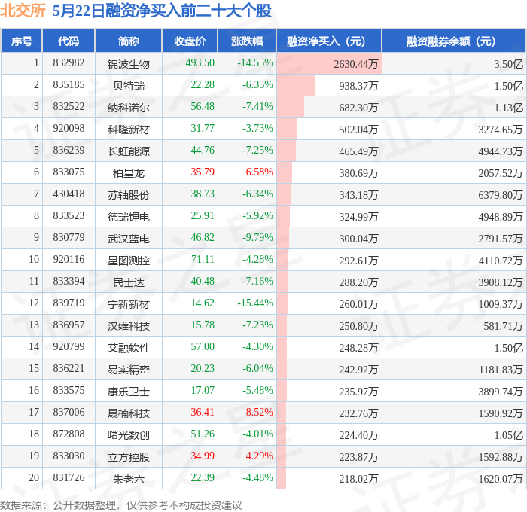Select stock name 易实精密
The height and width of the screenshot is (512, 527).
click(129, 370)
